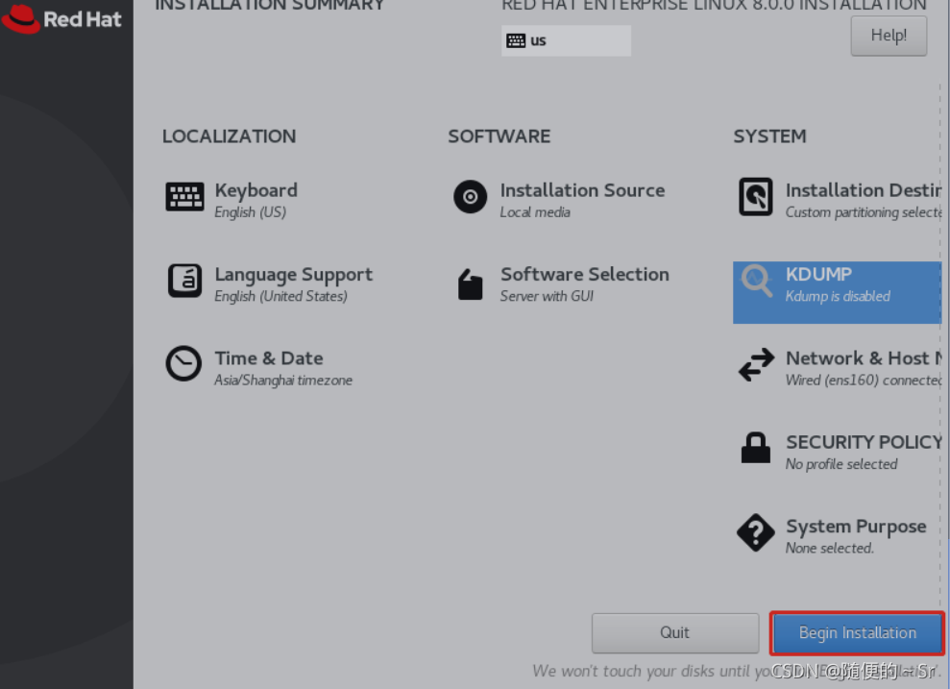Open the System Purpose title

[x=856, y=527]
